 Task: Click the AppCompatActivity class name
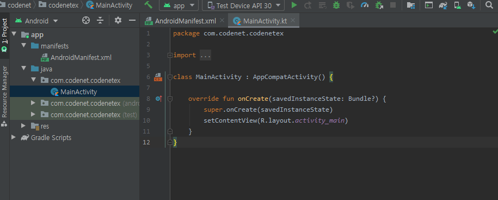285,77
